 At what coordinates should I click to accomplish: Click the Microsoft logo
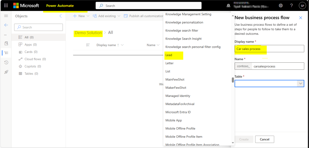pyautogui.click(x=26, y=6)
